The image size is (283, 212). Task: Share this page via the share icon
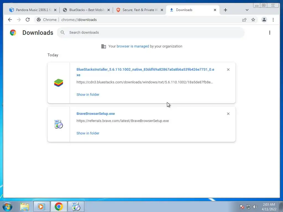tap(244, 20)
